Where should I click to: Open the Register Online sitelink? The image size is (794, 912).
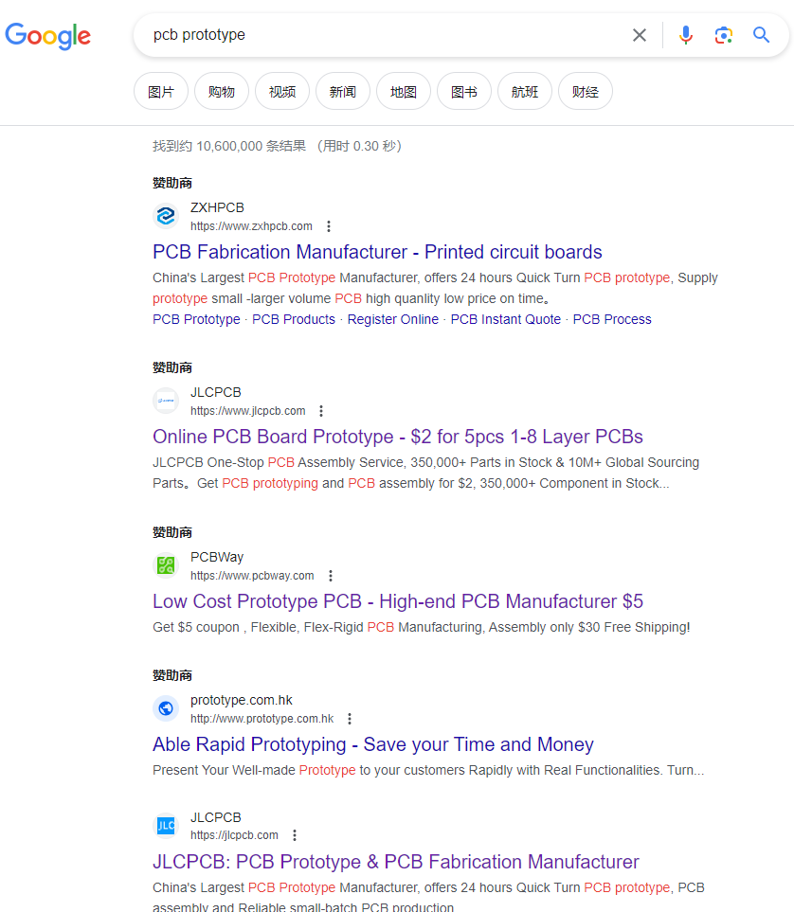(392, 319)
